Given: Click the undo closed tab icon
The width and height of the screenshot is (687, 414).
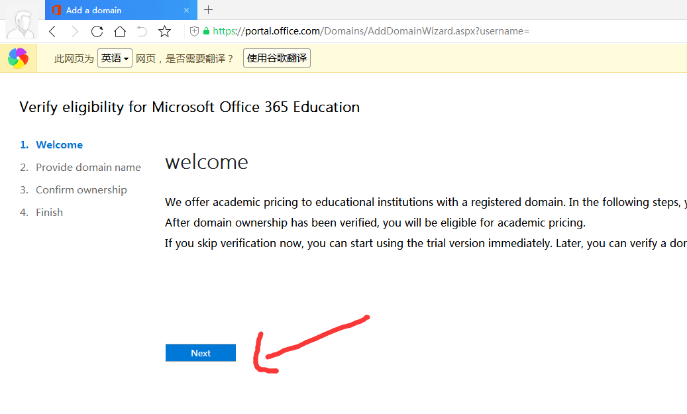Looking at the screenshot, I should pyautogui.click(x=142, y=31).
